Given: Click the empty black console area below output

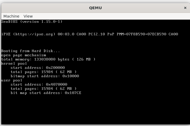Looking at the screenshot, I should click(95, 110).
